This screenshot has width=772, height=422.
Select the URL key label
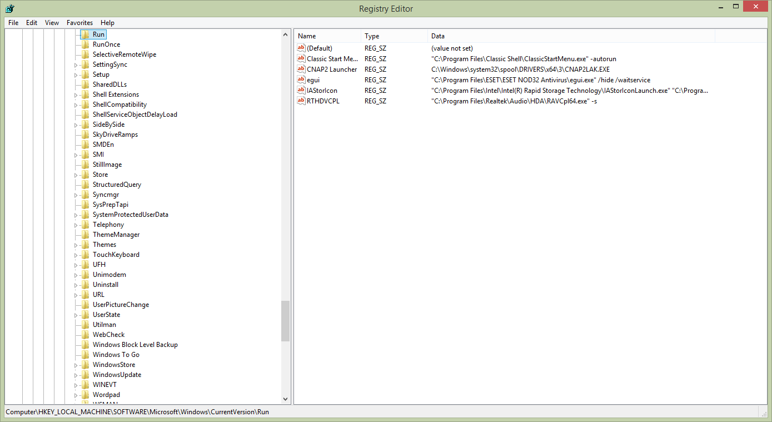(x=98, y=295)
